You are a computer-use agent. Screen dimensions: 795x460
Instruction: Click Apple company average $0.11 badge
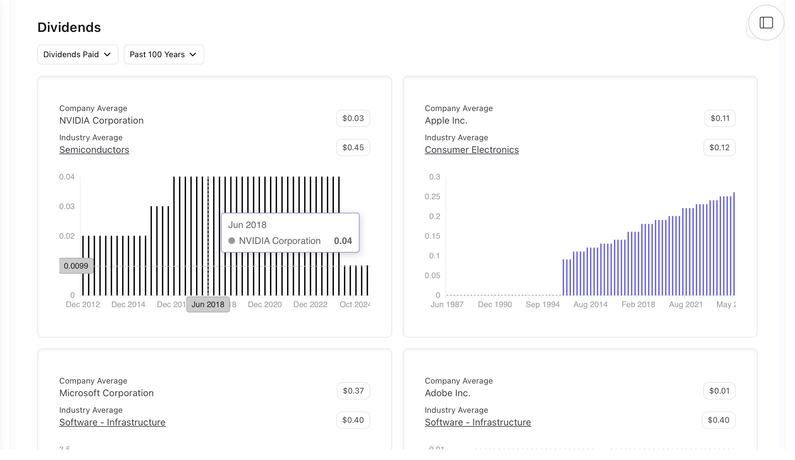point(720,118)
